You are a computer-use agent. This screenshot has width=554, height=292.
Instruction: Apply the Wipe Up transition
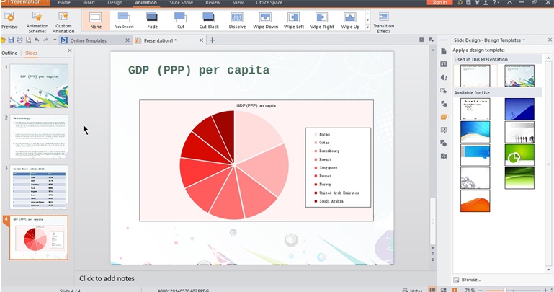point(350,20)
